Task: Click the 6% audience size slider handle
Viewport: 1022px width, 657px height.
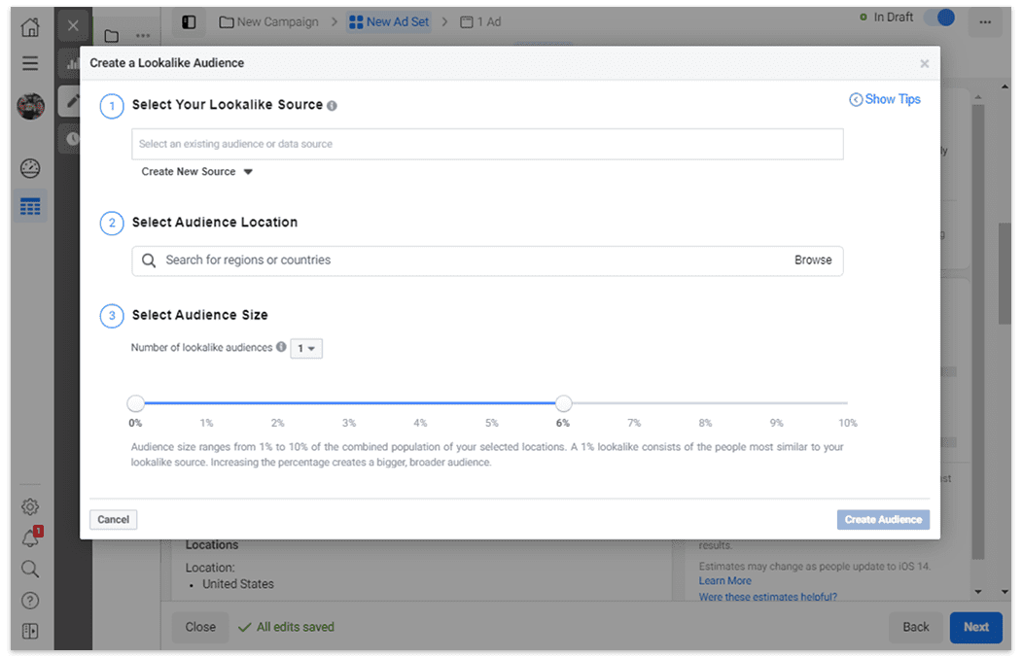Action: click(x=563, y=403)
